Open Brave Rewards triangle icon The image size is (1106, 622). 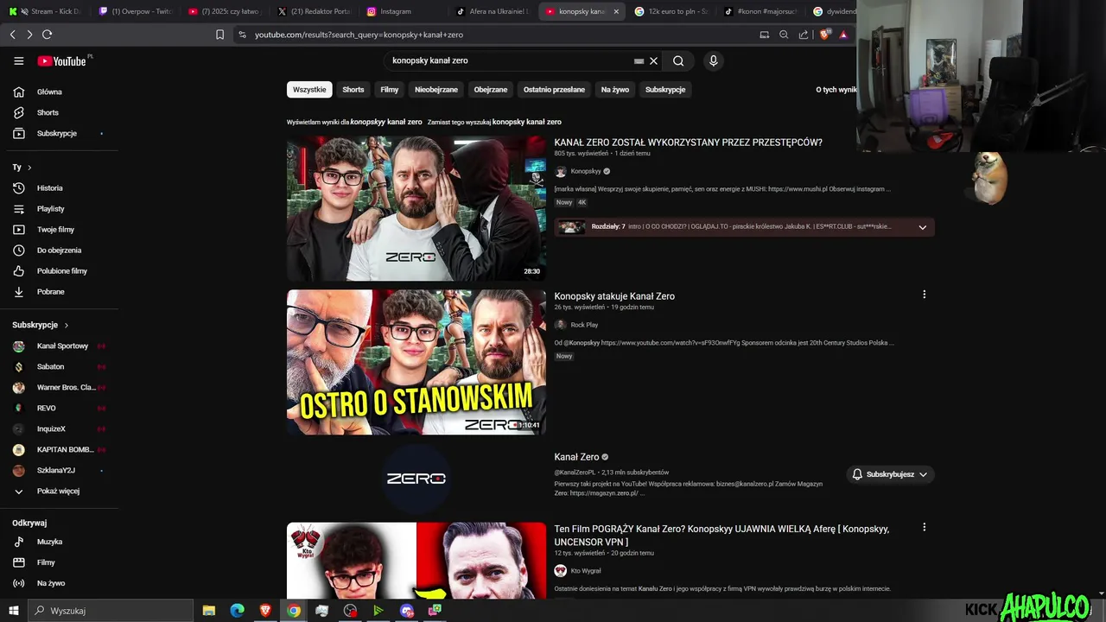click(x=844, y=35)
